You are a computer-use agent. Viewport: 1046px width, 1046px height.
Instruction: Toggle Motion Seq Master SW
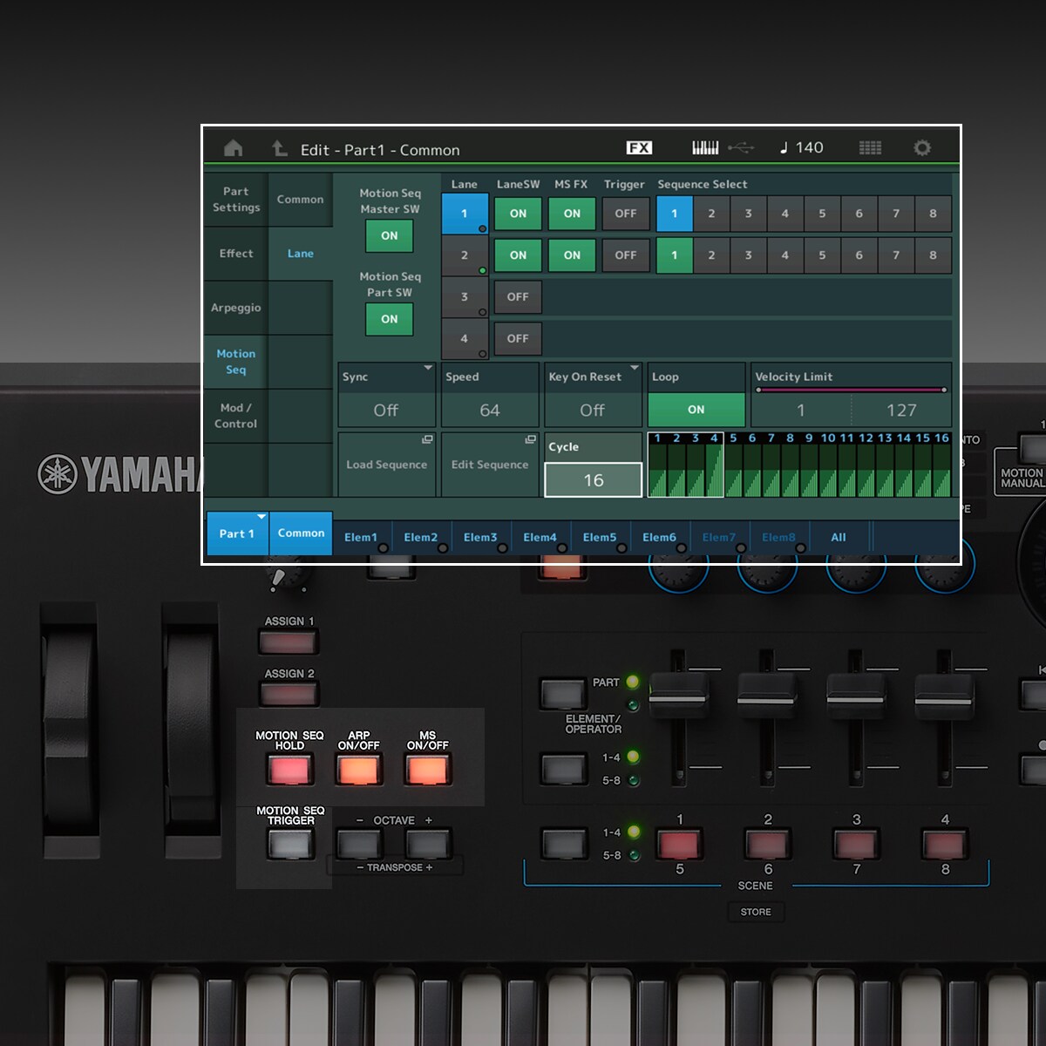[390, 236]
